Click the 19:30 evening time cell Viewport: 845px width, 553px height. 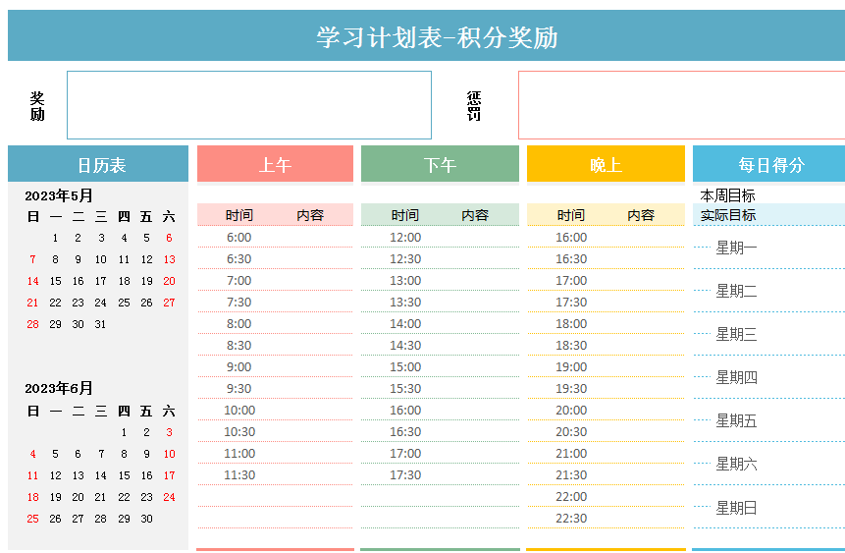(571, 388)
